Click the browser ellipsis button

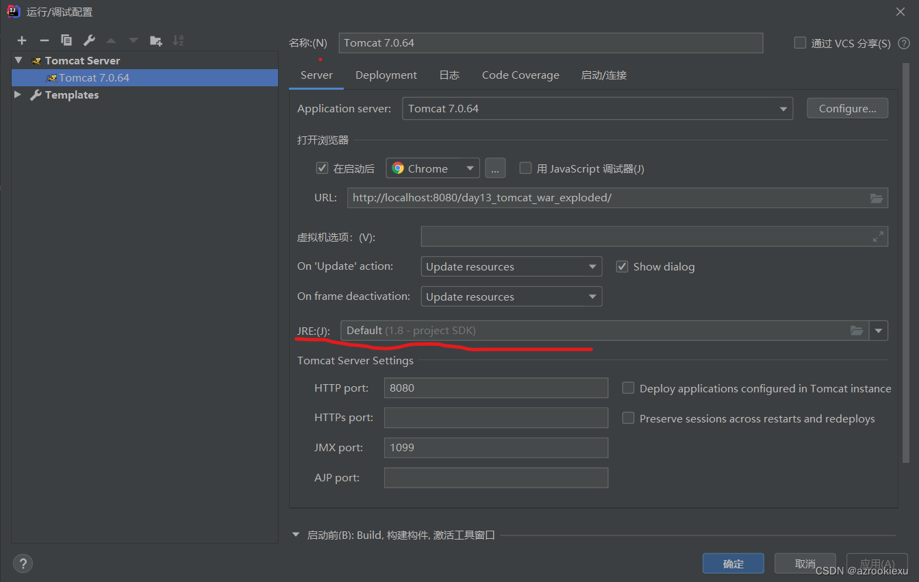[495, 168]
